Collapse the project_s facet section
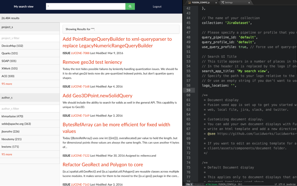This screenshot has width=297, height=186. pos(29,27)
